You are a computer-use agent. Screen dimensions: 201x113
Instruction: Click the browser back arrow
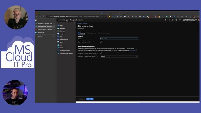pos(36,16)
